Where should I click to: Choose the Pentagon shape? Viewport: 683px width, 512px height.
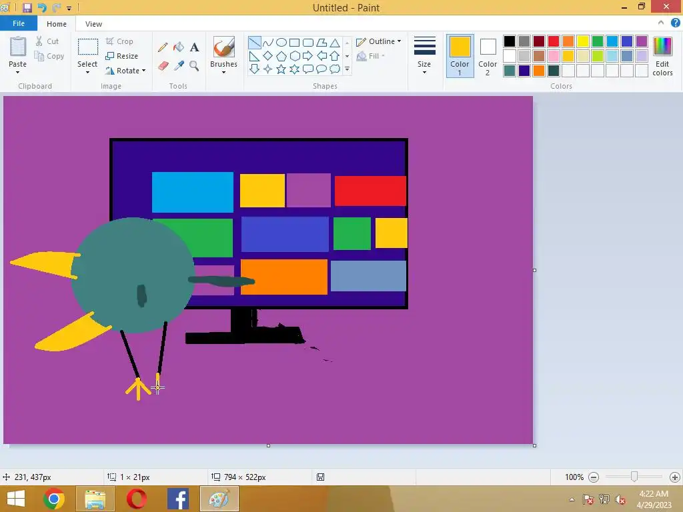pos(281,56)
